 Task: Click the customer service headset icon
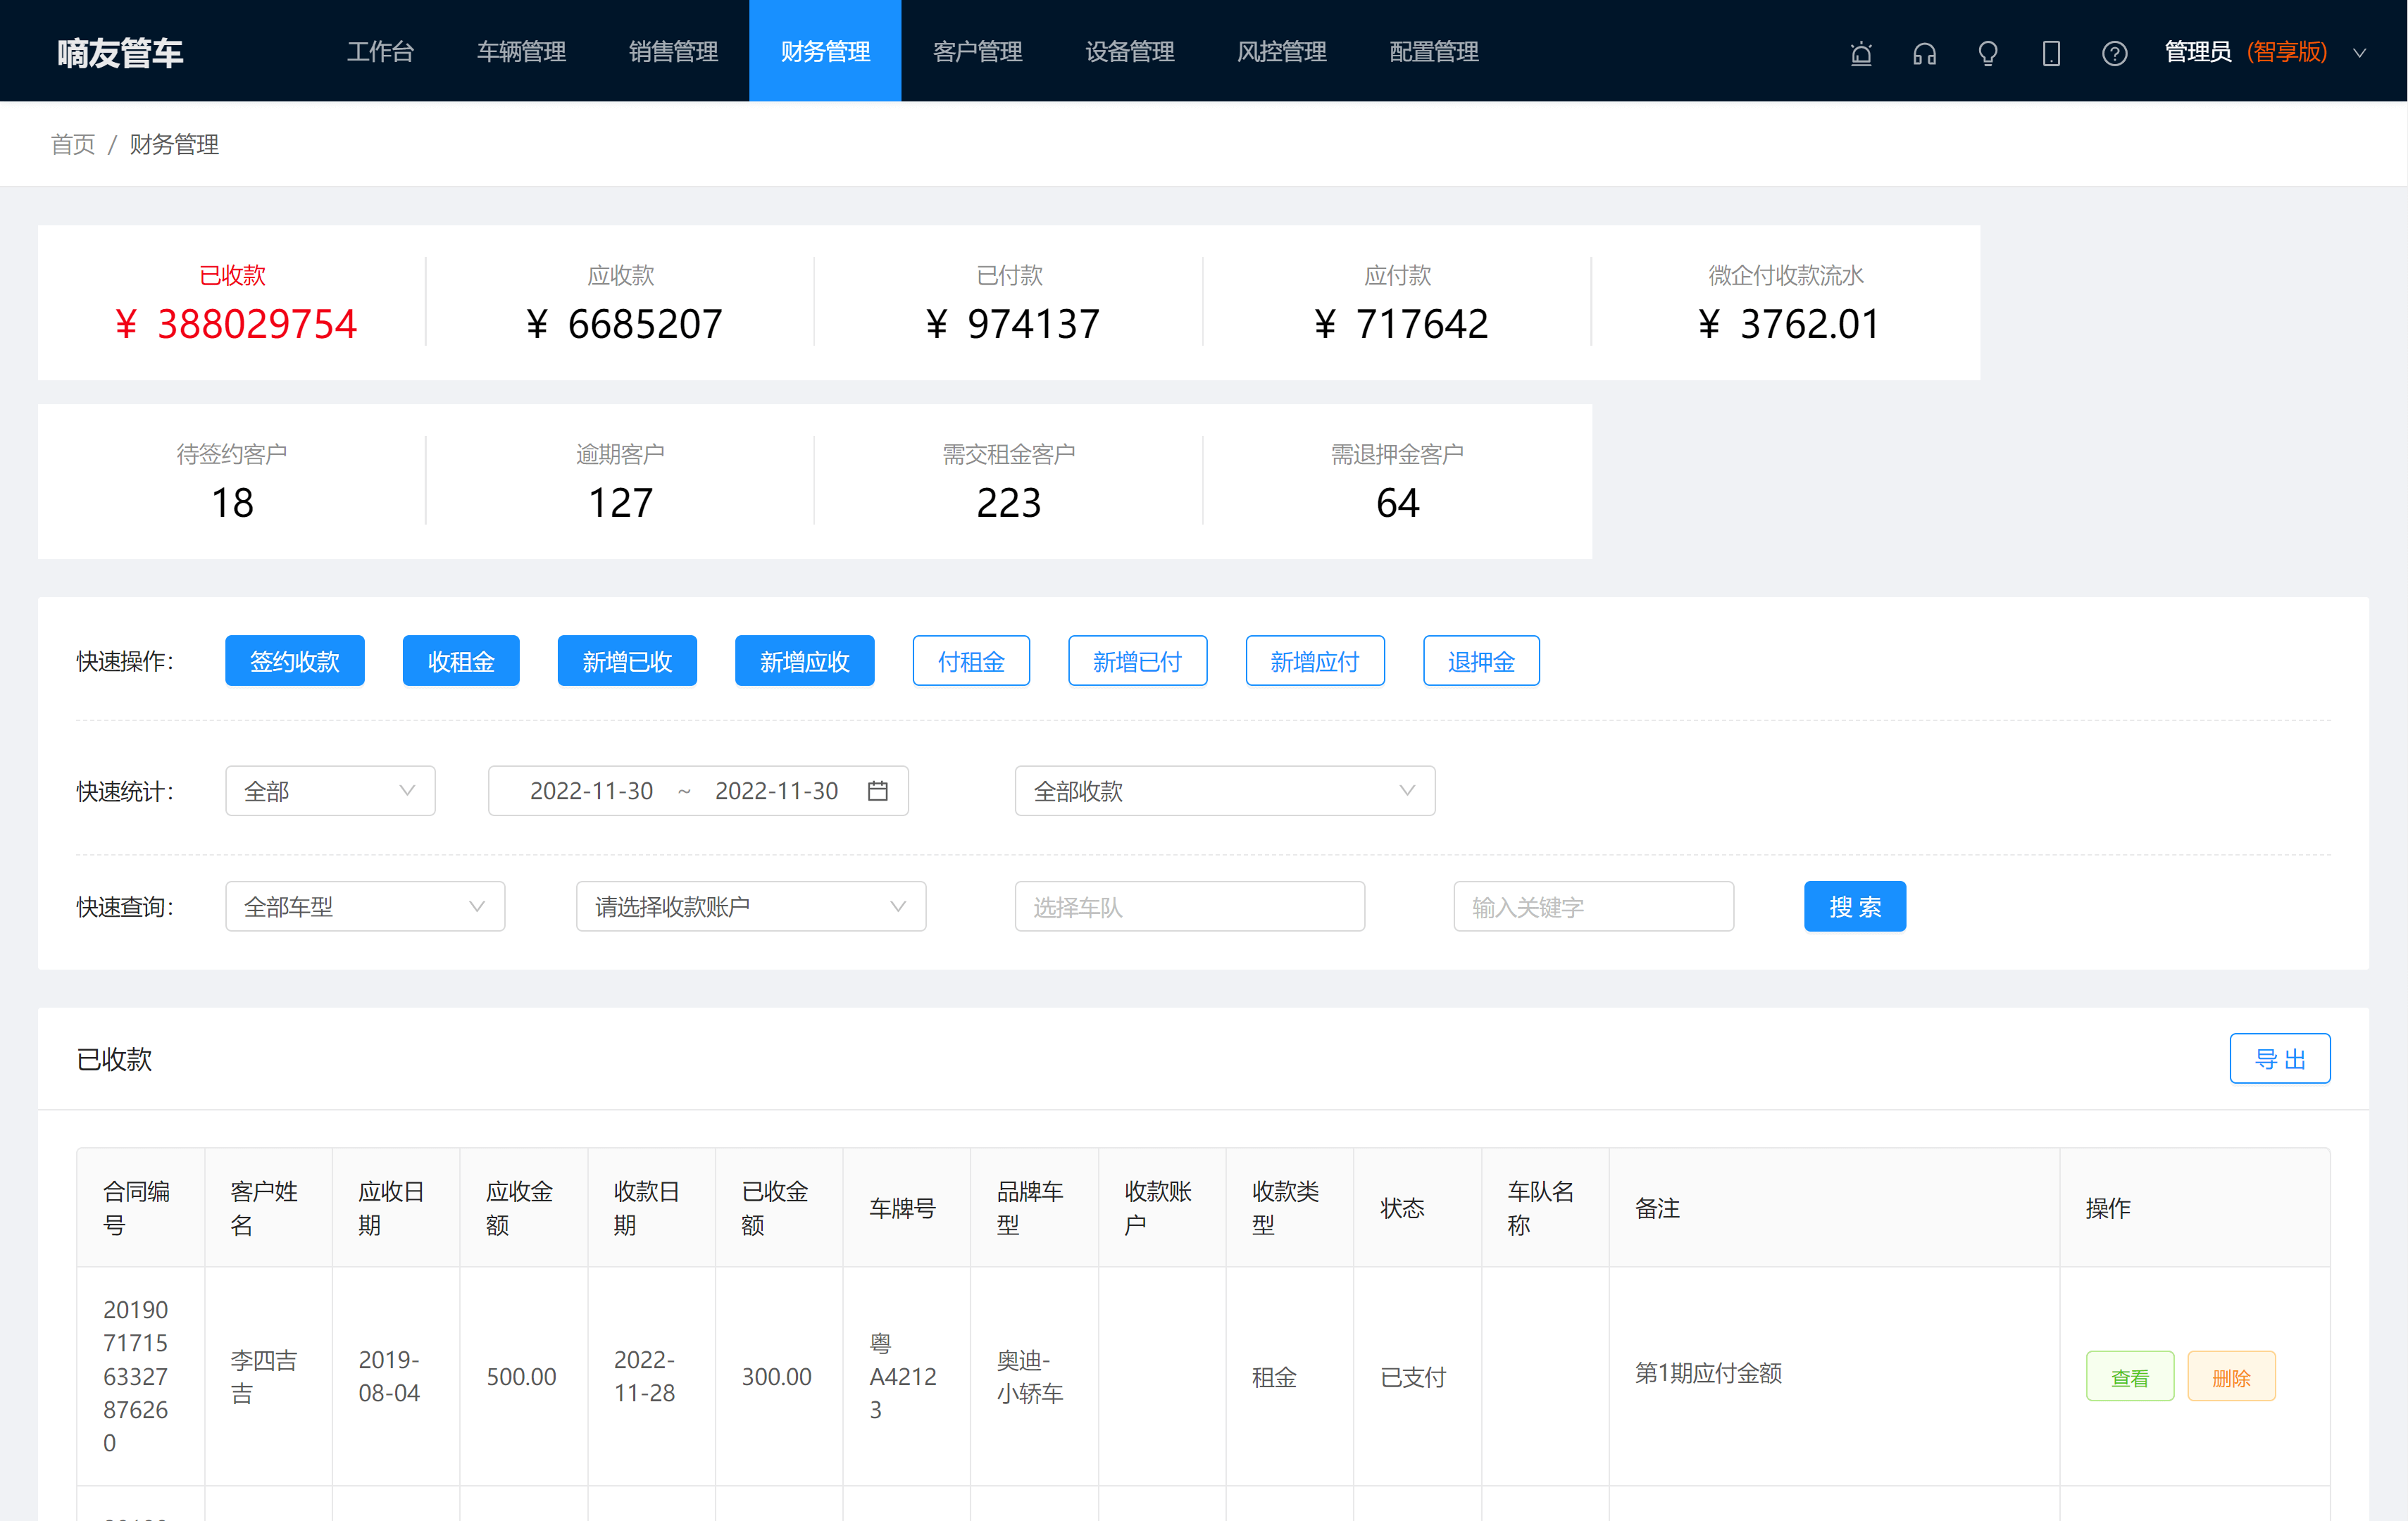[1924, 53]
